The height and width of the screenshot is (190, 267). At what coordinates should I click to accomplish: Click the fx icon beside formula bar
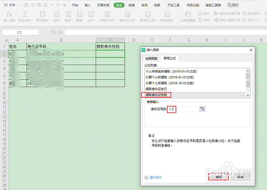[x=60, y=32]
